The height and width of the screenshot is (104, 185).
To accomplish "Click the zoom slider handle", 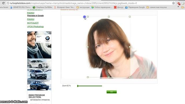I will (78, 86).
